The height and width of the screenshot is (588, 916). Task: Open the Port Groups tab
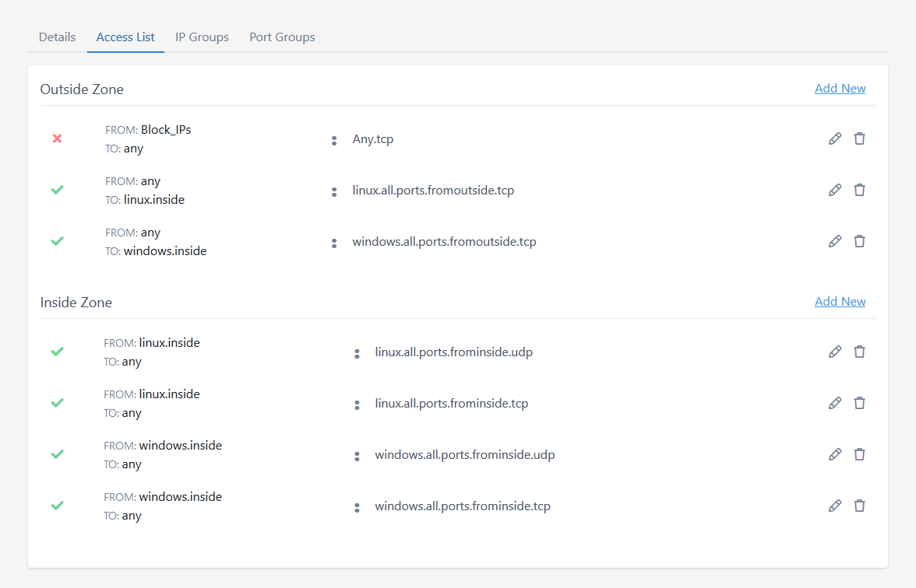[x=282, y=37]
